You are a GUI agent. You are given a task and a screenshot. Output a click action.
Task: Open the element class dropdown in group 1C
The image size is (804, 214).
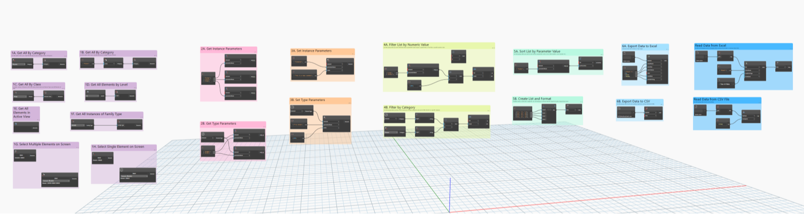(x=20, y=96)
